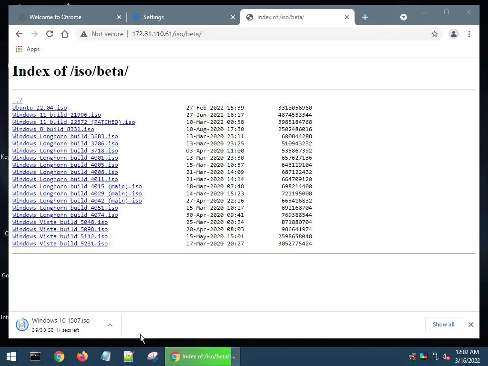Download Windows_Longhorn_build_4011.iso
The height and width of the screenshot is (366, 488).
pyautogui.click(x=65, y=179)
